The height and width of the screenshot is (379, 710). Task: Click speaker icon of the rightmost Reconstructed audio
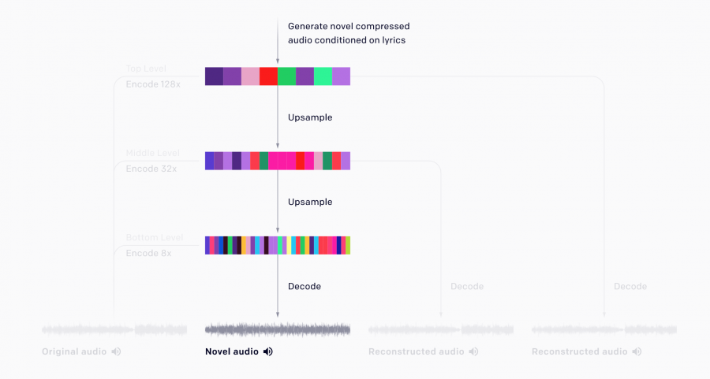click(x=637, y=351)
